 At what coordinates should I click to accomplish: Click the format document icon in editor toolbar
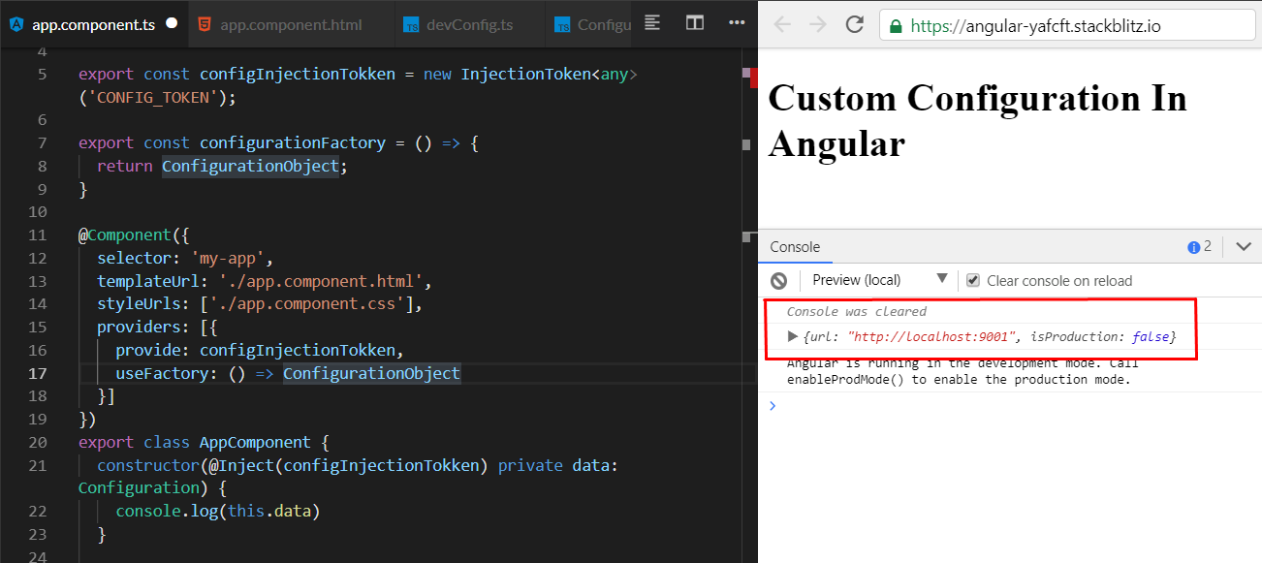pyautogui.click(x=653, y=22)
